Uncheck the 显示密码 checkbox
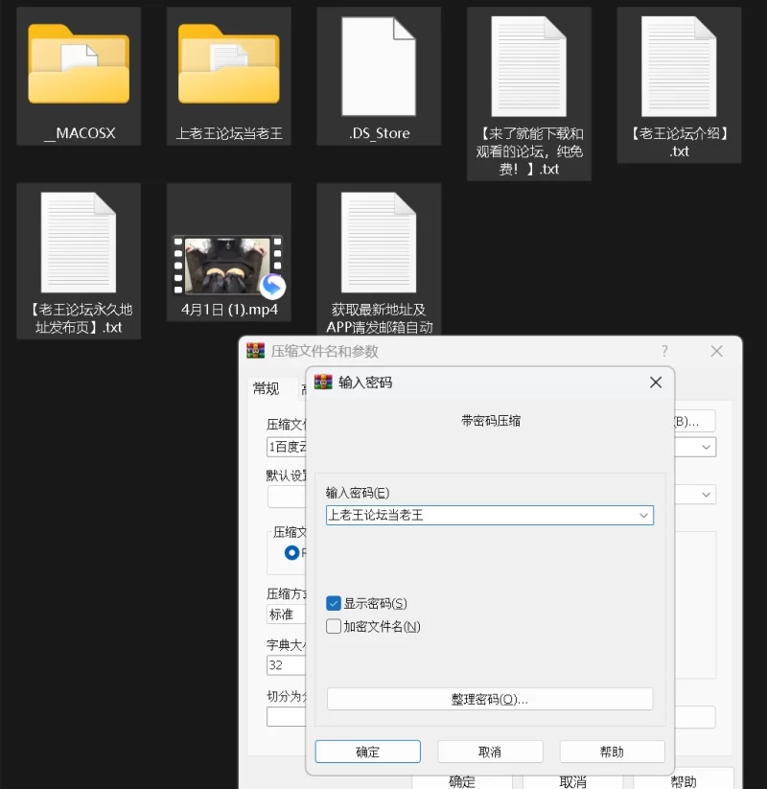This screenshot has width=767, height=789. pos(334,603)
